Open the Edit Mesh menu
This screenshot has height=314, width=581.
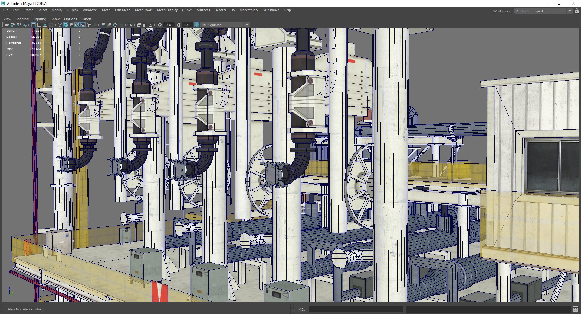click(x=123, y=10)
